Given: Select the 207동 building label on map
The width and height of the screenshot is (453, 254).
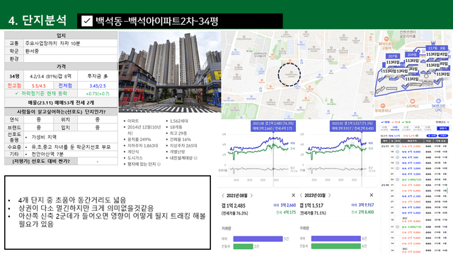Looking at the screenshot, I should (x=393, y=56).
